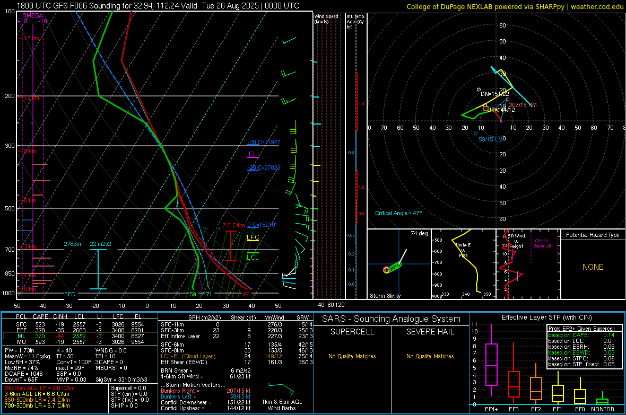The image size is (626, 415).
Task: Click the '850-500mb LR = 7.4 C/km' line
Action: 37,400
